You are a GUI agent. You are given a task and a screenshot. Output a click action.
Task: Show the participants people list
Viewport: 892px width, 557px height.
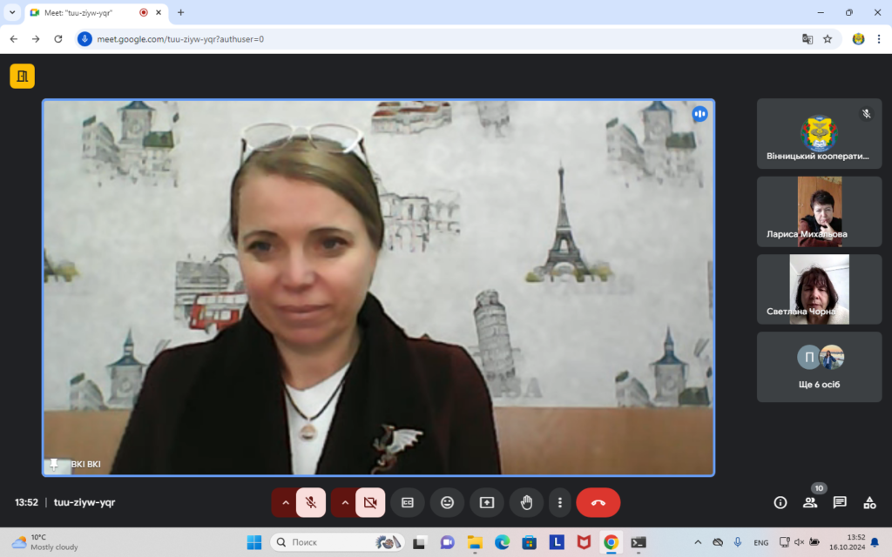click(810, 502)
